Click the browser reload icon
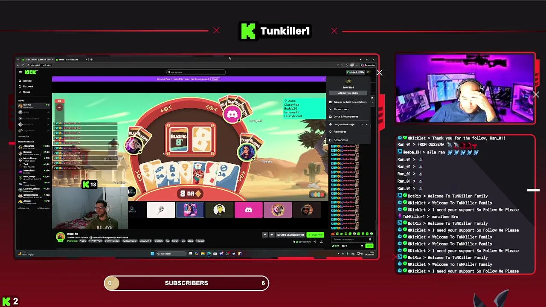This screenshot has height=307, width=546. pyautogui.click(x=23, y=65)
